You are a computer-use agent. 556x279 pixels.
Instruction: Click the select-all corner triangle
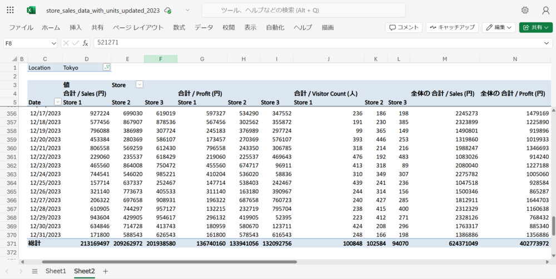tap(14, 59)
